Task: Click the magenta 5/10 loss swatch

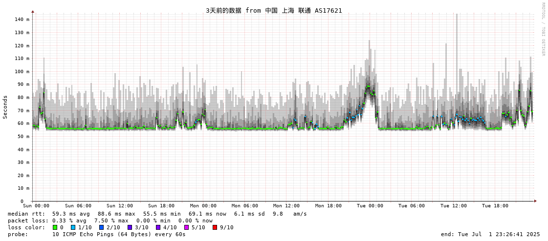Action: pyautogui.click(x=186, y=227)
